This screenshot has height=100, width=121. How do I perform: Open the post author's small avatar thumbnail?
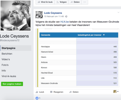pyautogui.click(x=39, y=15)
